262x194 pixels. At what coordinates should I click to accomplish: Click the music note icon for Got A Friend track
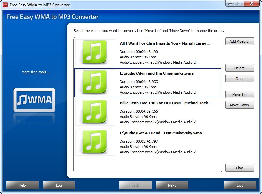pyautogui.click(x=95, y=142)
